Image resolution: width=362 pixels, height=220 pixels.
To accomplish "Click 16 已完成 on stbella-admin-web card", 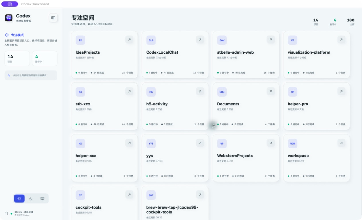I will pyautogui.click(x=239, y=73).
